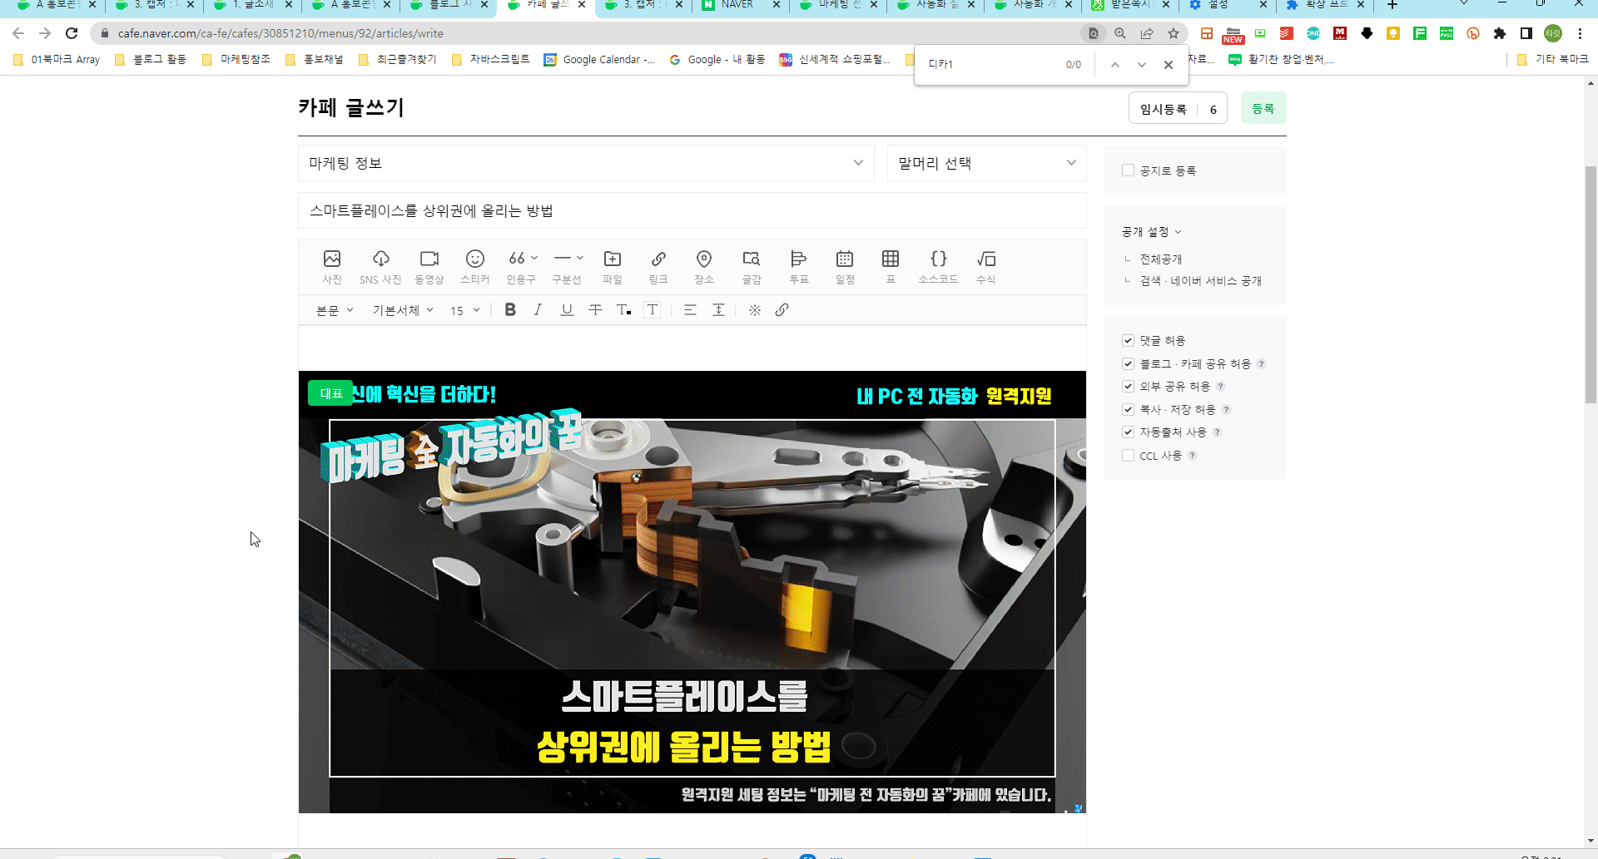1598x859 pixels.
Task: Add a poll with 투표 icon
Action: pyautogui.click(x=799, y=267)
